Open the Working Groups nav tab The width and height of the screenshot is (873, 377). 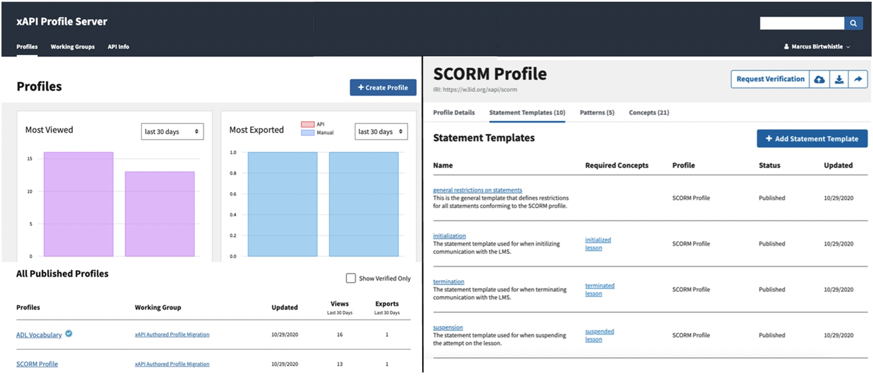(73, 47)
